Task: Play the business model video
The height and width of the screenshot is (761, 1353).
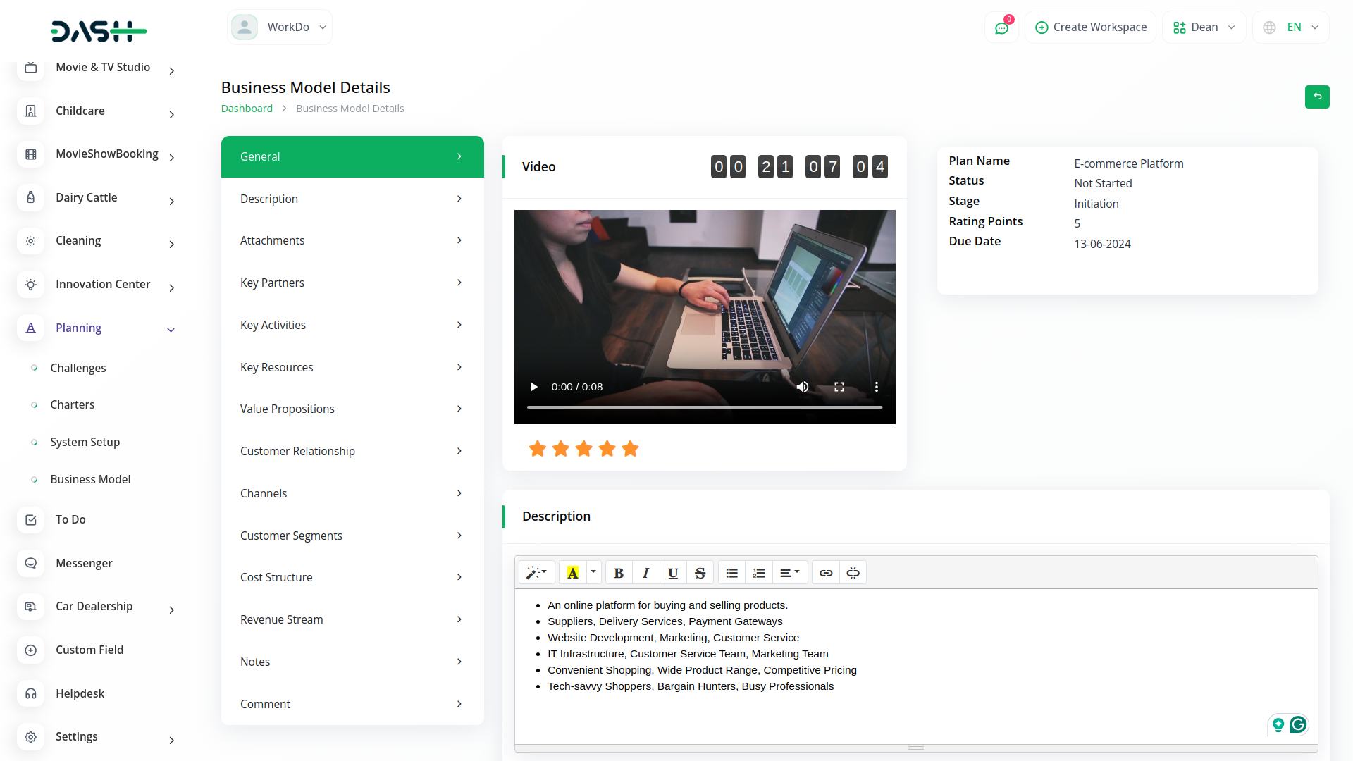Action: click(x=533, y=387)
